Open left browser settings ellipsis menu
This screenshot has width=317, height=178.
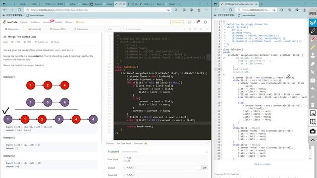[x=207, y=10]
